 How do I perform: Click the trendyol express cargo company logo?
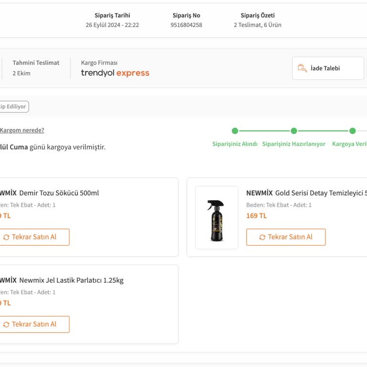pyautogui.click(x=115, y=73)
